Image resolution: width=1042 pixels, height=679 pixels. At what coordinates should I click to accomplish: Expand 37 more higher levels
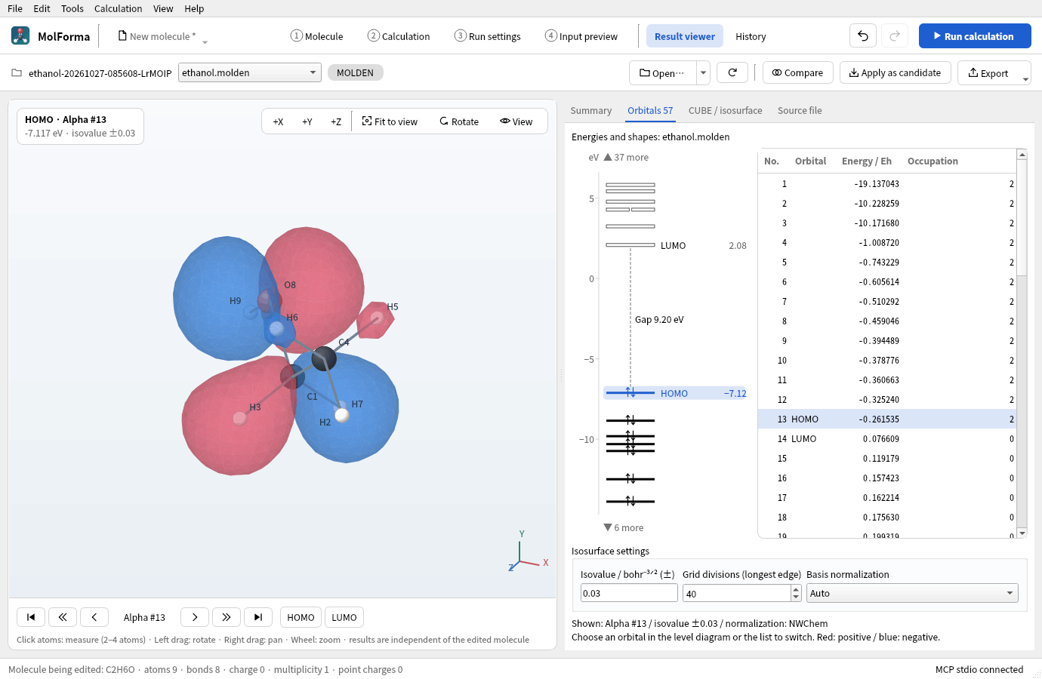tap(626, 157)
